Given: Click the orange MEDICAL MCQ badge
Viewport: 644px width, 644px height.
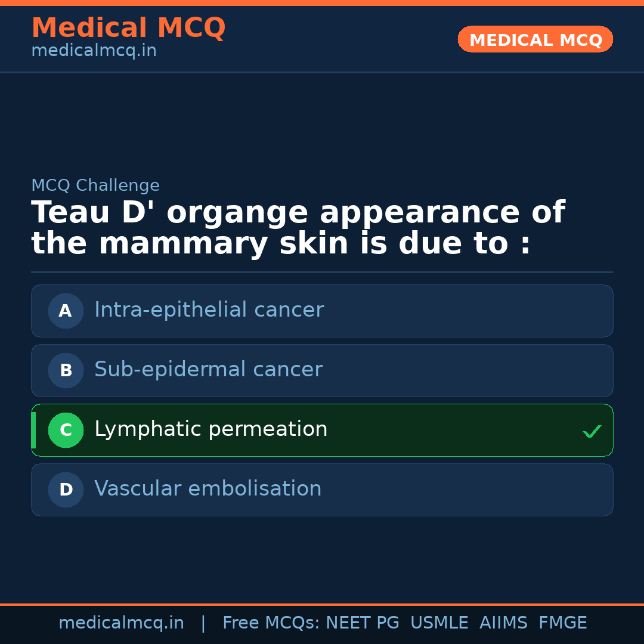Looking at the screenshot, I should [x=535, y=39].
